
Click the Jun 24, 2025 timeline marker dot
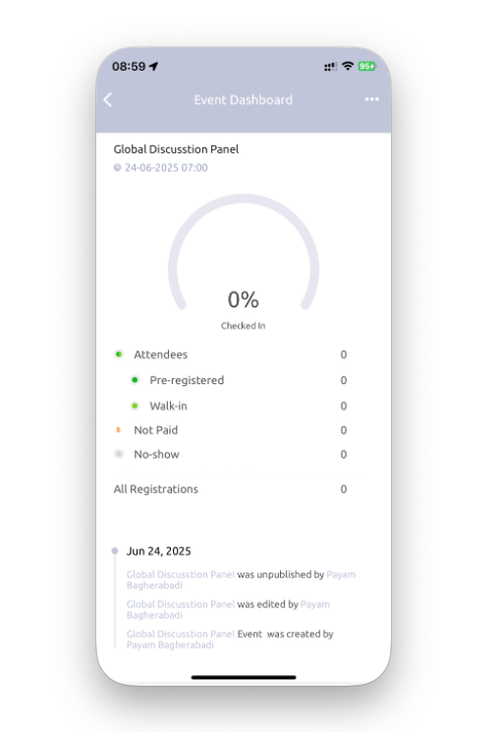(115, 551)
